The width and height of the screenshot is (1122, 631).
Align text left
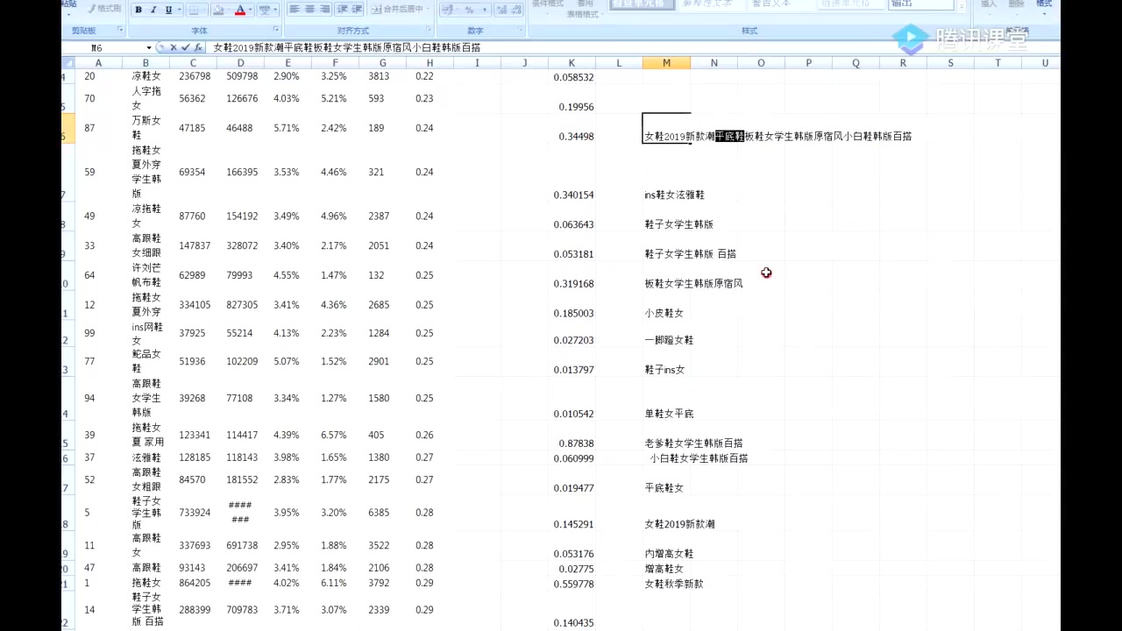click(295, 9)
